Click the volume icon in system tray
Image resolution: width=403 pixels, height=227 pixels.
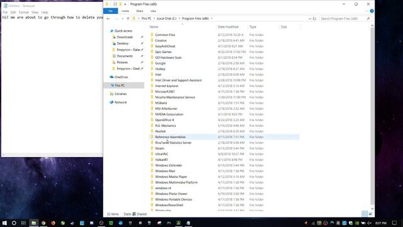(x=369, y=223)
